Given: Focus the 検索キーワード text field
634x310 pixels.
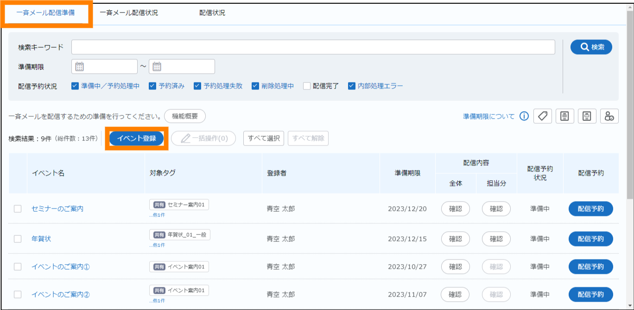Looking at the screenshot, I should (313, 47).
